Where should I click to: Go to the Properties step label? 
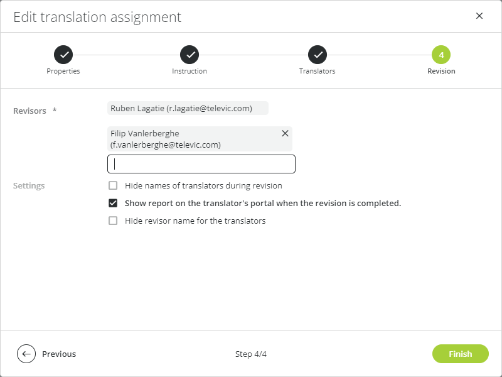(x=63, y=71)
